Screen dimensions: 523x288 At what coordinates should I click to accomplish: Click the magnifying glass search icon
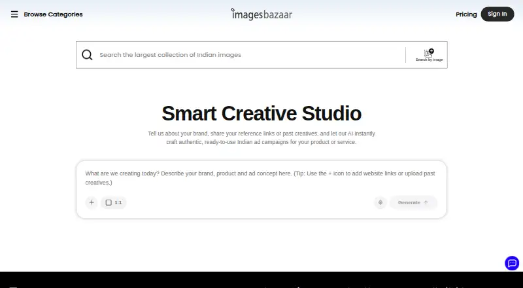click(87, 55)
